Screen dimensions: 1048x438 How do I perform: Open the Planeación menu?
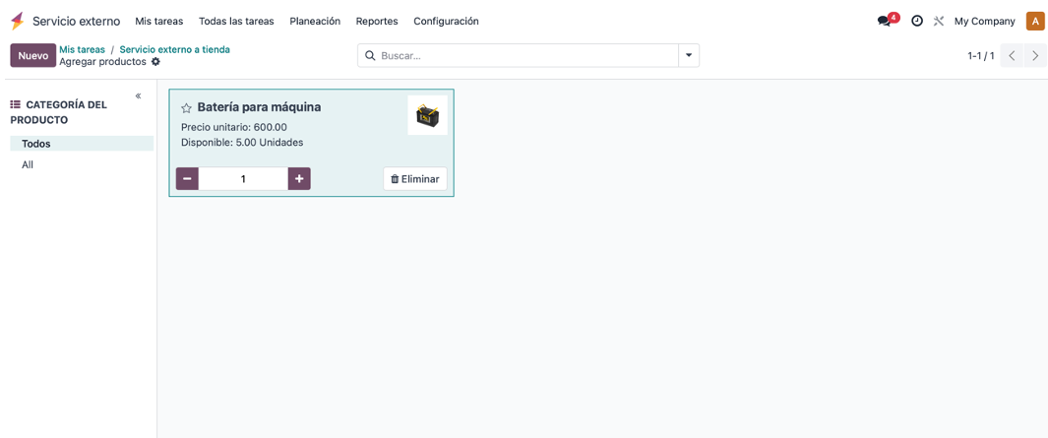315,21
